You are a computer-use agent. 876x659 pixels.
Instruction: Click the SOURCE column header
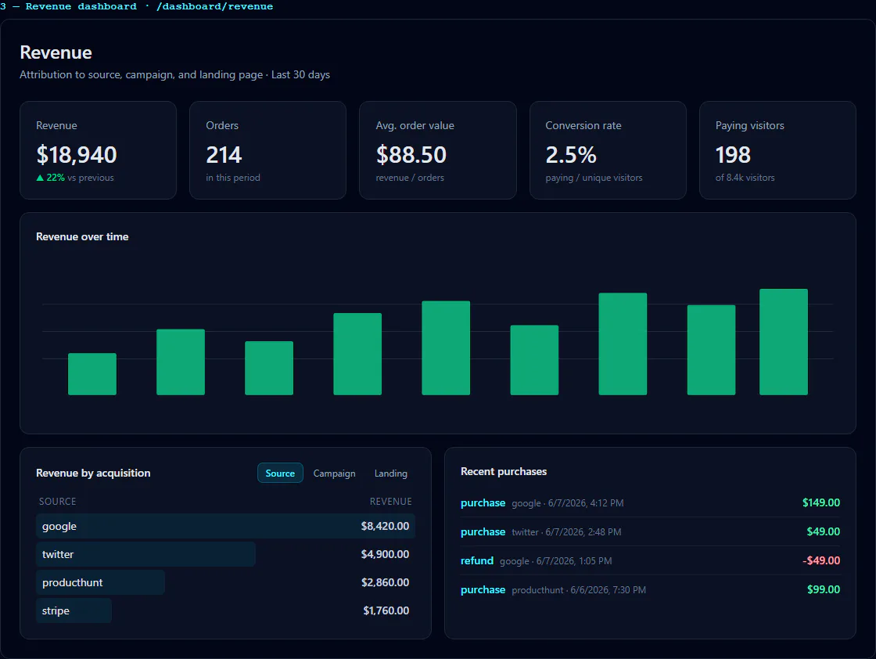pos(58,502)
